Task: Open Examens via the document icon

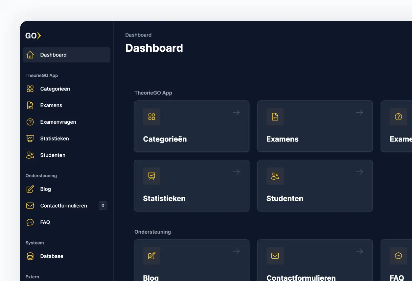Action: (30, 105)
